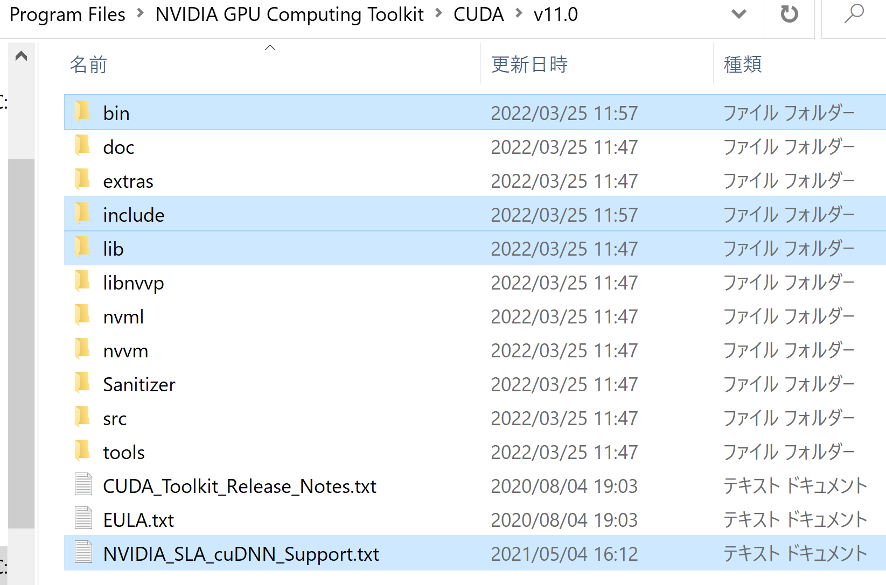Viewport: 886px width, 585px height.
Task: Sort by the 種類 column header
Action: pos(743,65)
